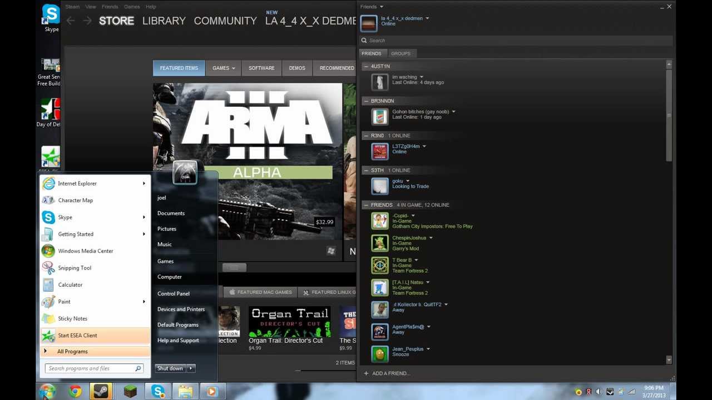Open the Help menu in Steam
Image resolution: width=712 pixels, height=400 pixels.
coord(151,7)
